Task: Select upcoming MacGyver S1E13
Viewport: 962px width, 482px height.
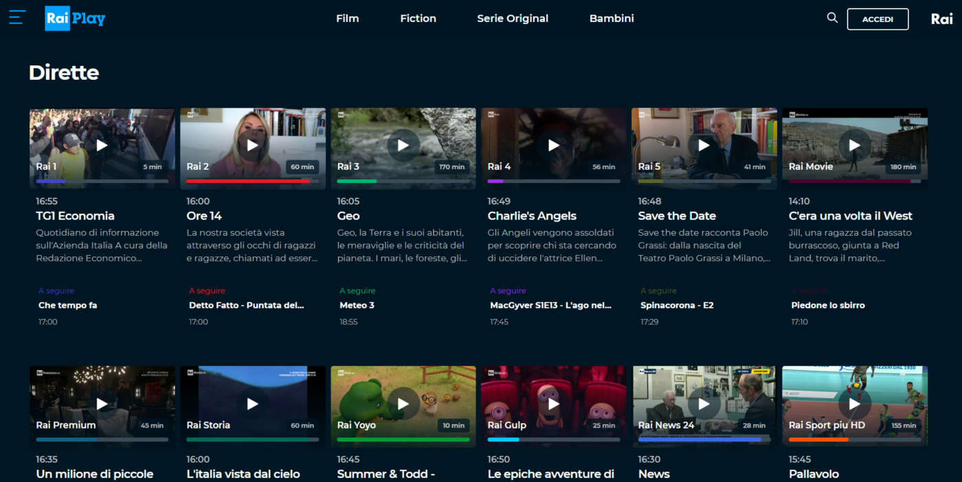Action: click(x=550, y=305)
